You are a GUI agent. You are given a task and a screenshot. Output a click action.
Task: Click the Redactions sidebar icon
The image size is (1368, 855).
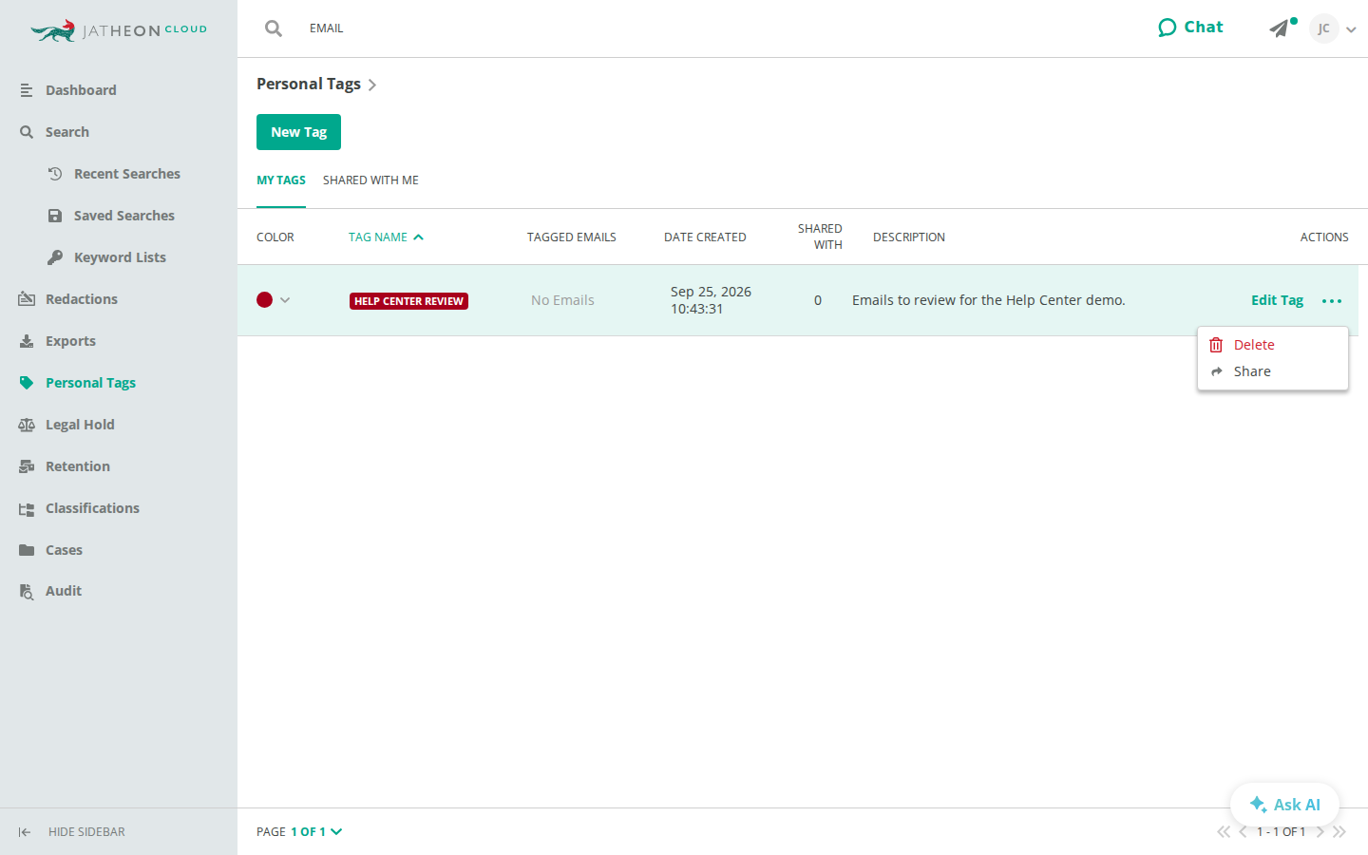[x=27, y=299]
